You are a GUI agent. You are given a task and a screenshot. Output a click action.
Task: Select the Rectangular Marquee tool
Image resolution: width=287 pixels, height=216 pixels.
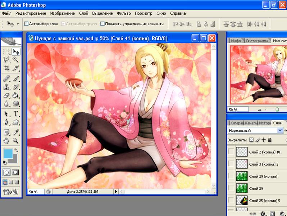(6, 52)
